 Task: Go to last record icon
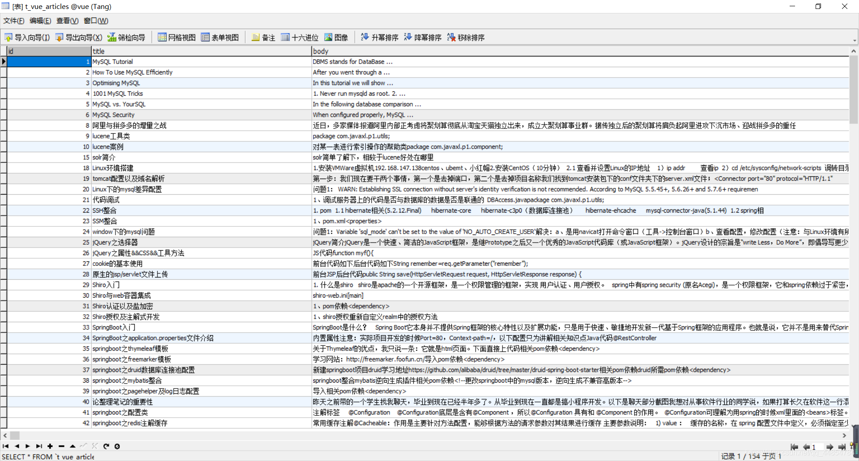(39, 446)
